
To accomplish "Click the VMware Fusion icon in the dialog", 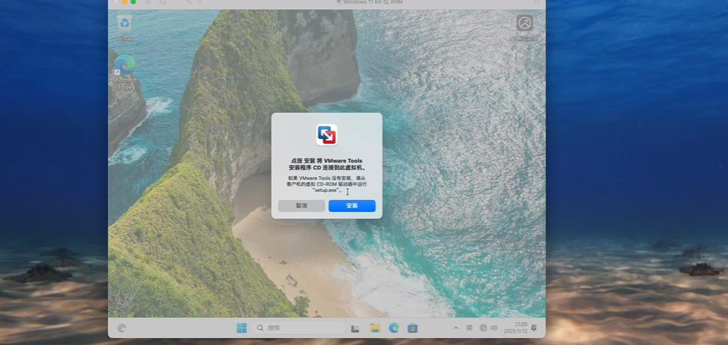I will click(327, 135).
